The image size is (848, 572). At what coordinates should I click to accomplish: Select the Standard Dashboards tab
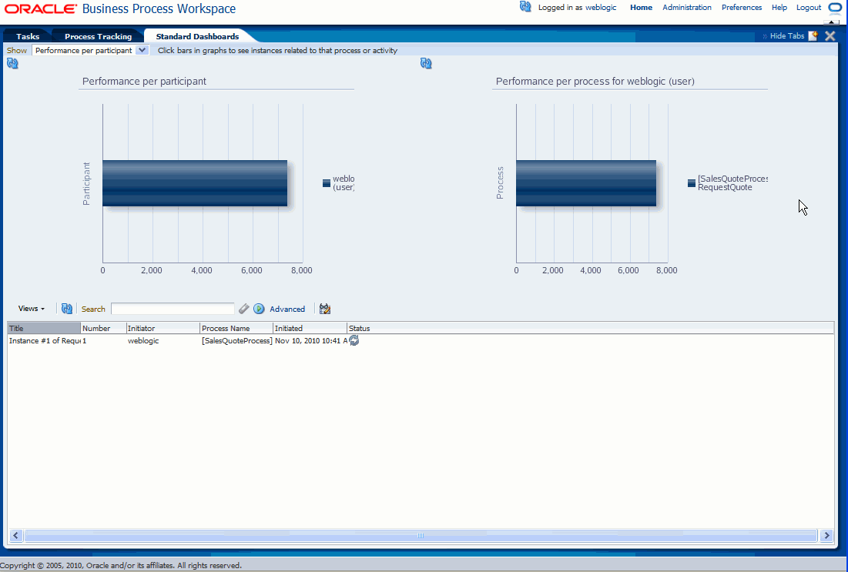point(197,36)
